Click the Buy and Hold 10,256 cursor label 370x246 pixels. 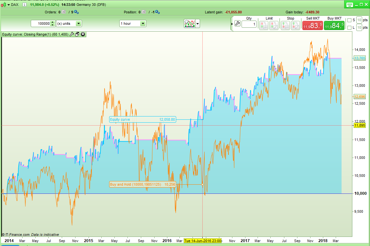coord(143,184)
